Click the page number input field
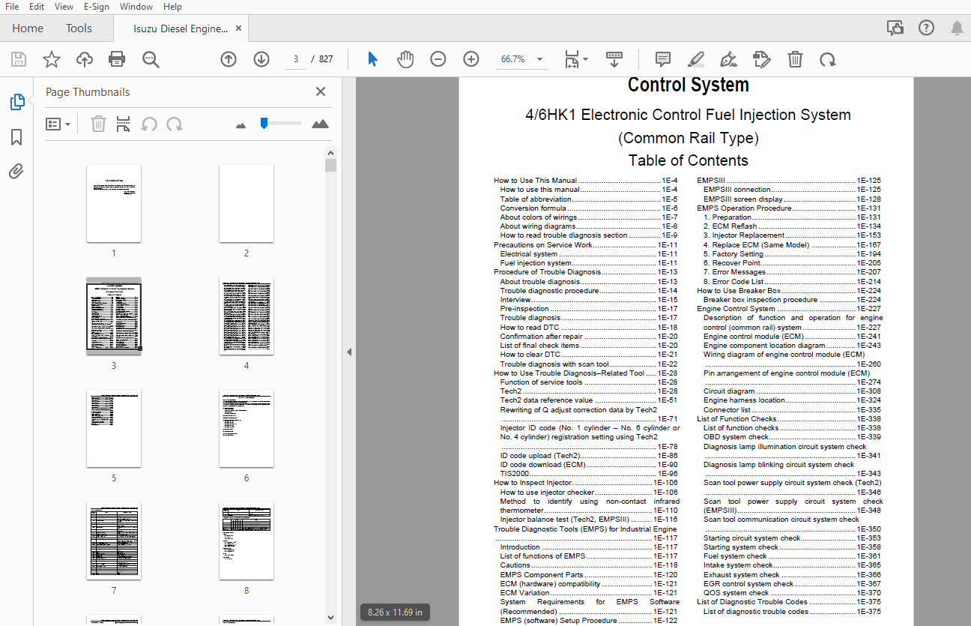The height and width of the screenshot is (626, 971). [x=295, y=59]
